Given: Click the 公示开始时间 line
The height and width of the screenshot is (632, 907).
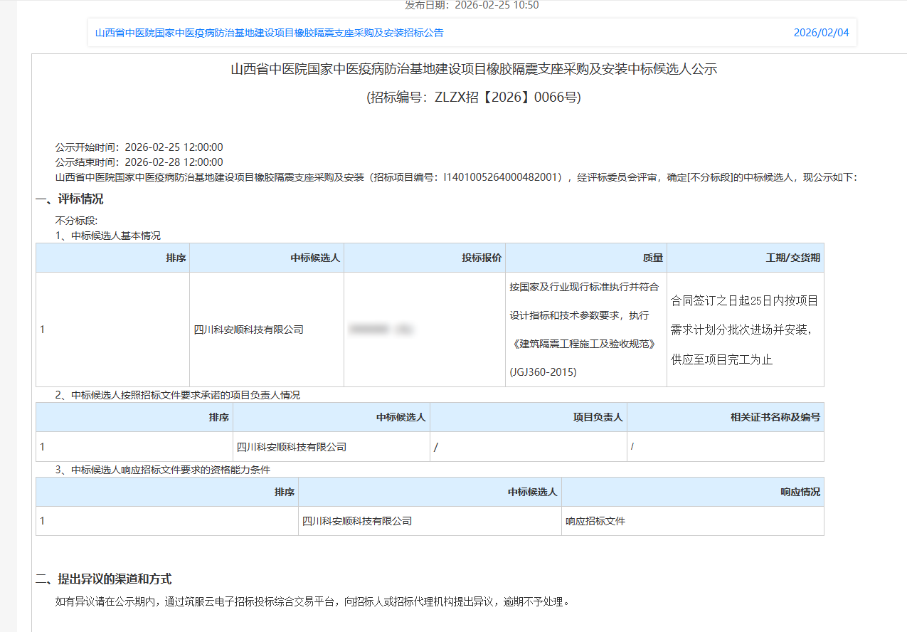Looking at the screenshot, I should [x=139, y=147].
